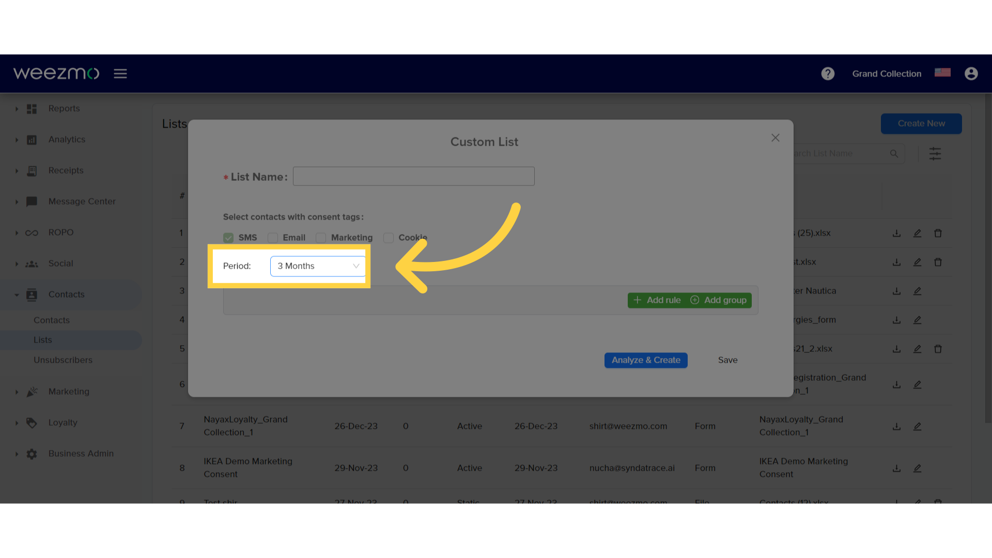Expand the Loyalty sidebar arrow

[17, 423]
